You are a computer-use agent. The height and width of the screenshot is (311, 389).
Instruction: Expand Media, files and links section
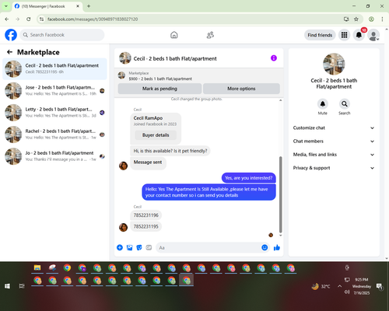tap(334, 155)
